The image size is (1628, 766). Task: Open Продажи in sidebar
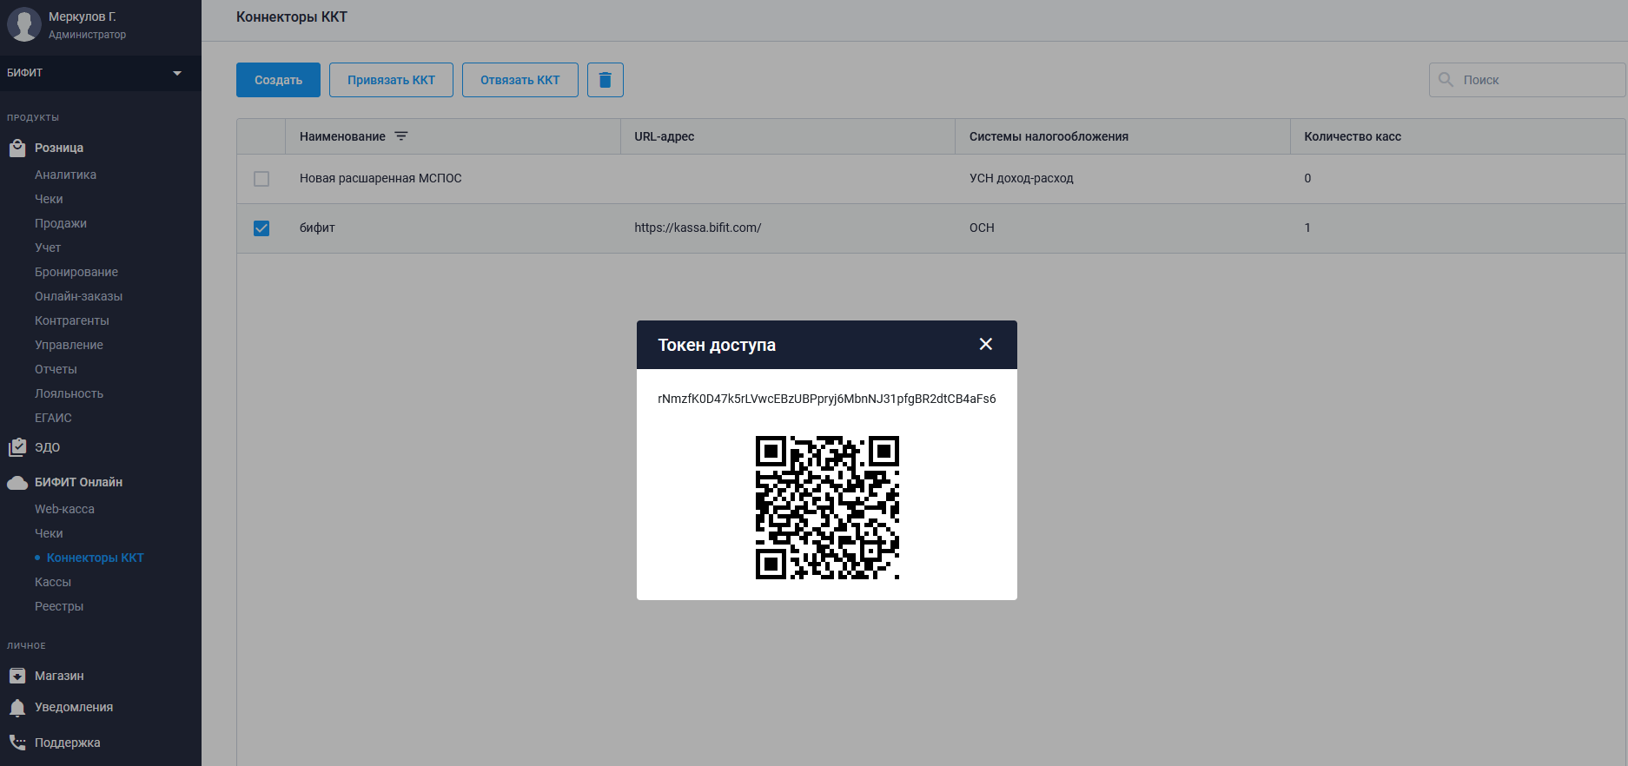(x=61, y=223)
